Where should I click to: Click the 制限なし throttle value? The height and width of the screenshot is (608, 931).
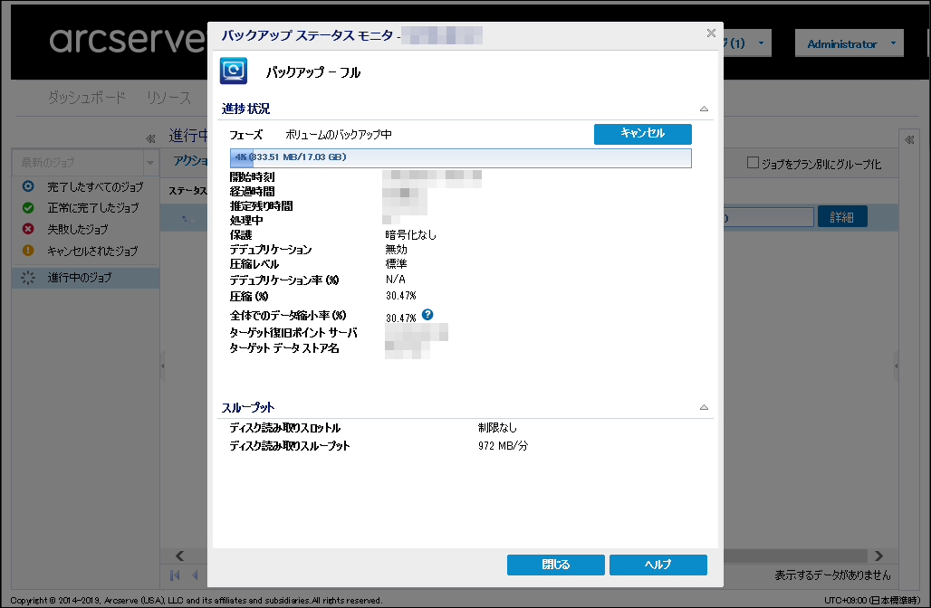pos(497,428)
